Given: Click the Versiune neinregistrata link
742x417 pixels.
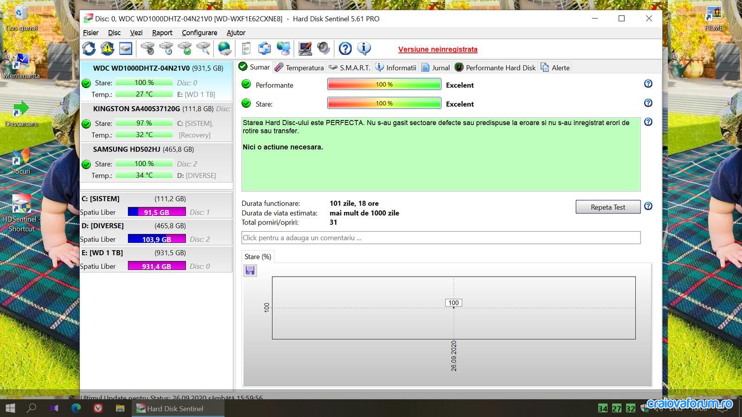Looking at the screenshot, I should [438, 49].
